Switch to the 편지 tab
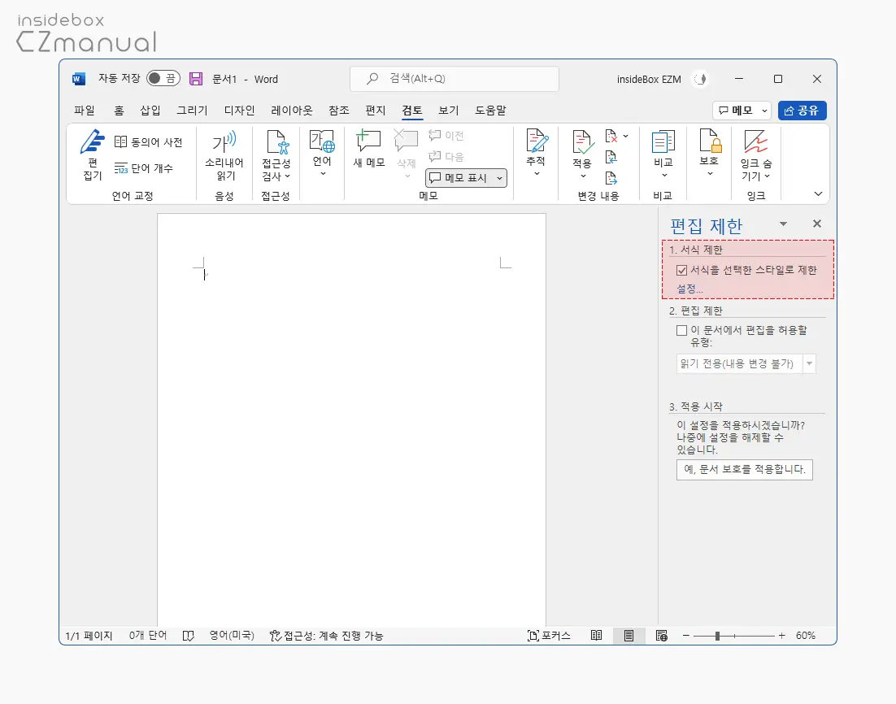This screenshot has width=896, height=704. pos(376,111)
